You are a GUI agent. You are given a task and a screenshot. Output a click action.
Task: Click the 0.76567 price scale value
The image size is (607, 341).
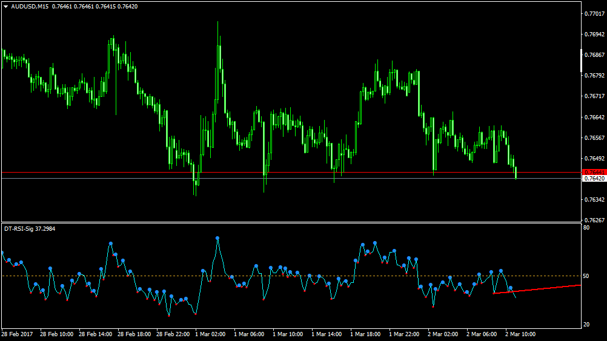[594, 138]
